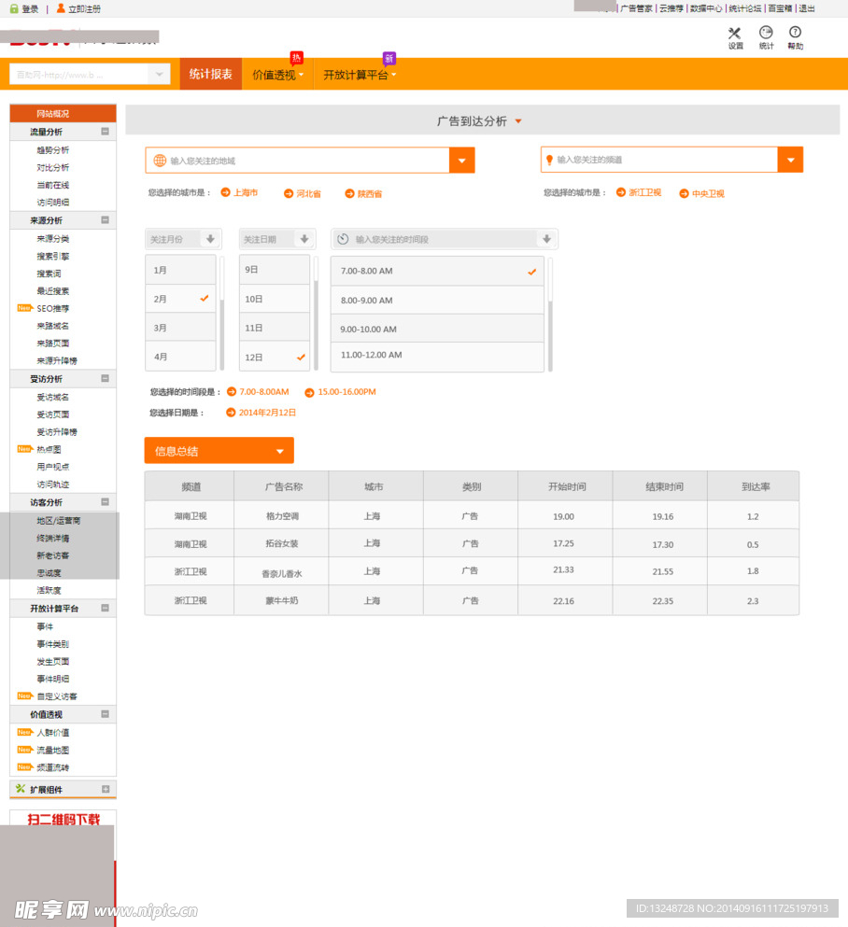
Task: Collapse the 流量分析 sidebar section
Action: click(x=105, y=132)
